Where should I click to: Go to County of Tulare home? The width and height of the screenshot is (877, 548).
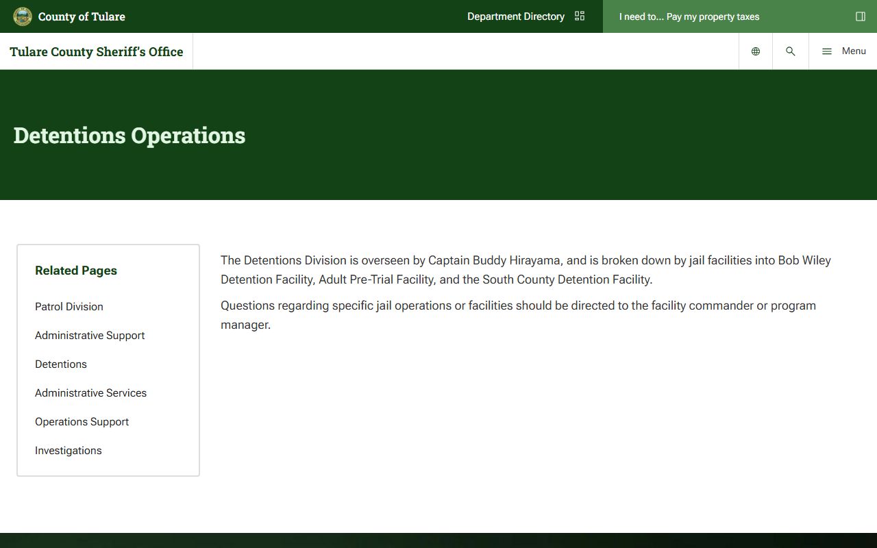coord(82,16)
